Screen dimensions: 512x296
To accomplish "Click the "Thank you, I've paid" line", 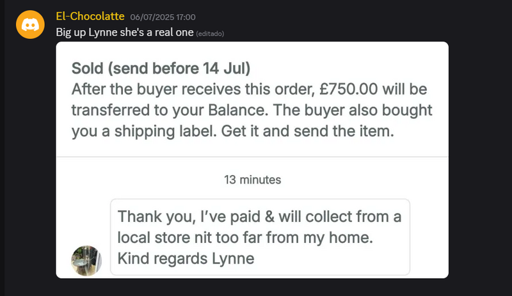I will [x=172, y=217].
